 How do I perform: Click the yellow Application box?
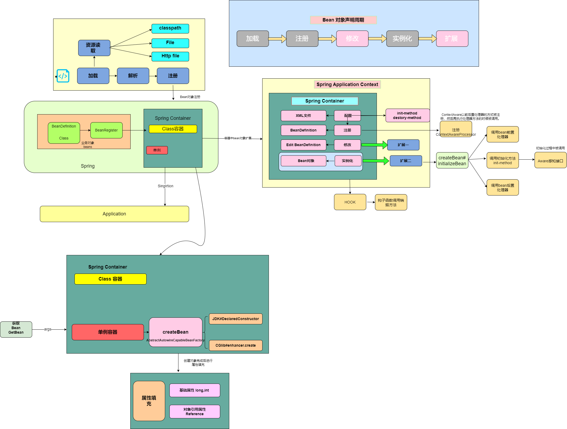[x=114, y=214]
